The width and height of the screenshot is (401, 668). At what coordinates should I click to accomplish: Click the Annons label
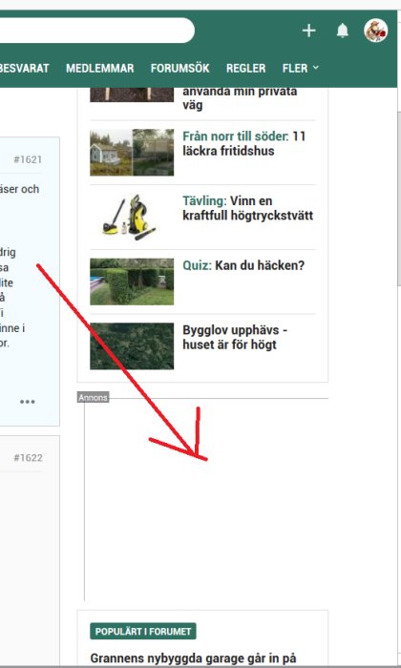[x=93, y=398]
